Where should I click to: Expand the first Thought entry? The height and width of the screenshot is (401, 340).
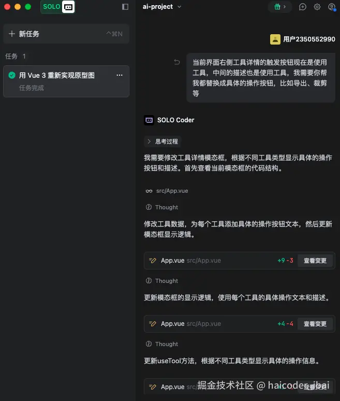(161, 207)
